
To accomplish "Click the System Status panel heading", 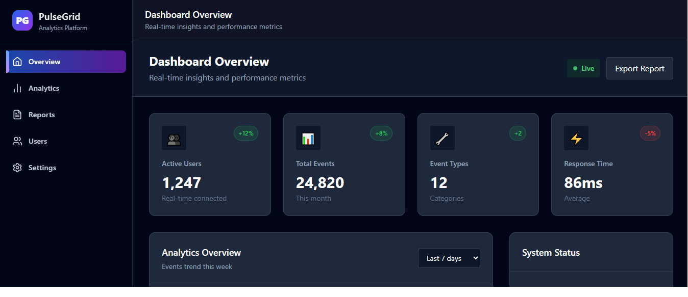I will 551,252.
